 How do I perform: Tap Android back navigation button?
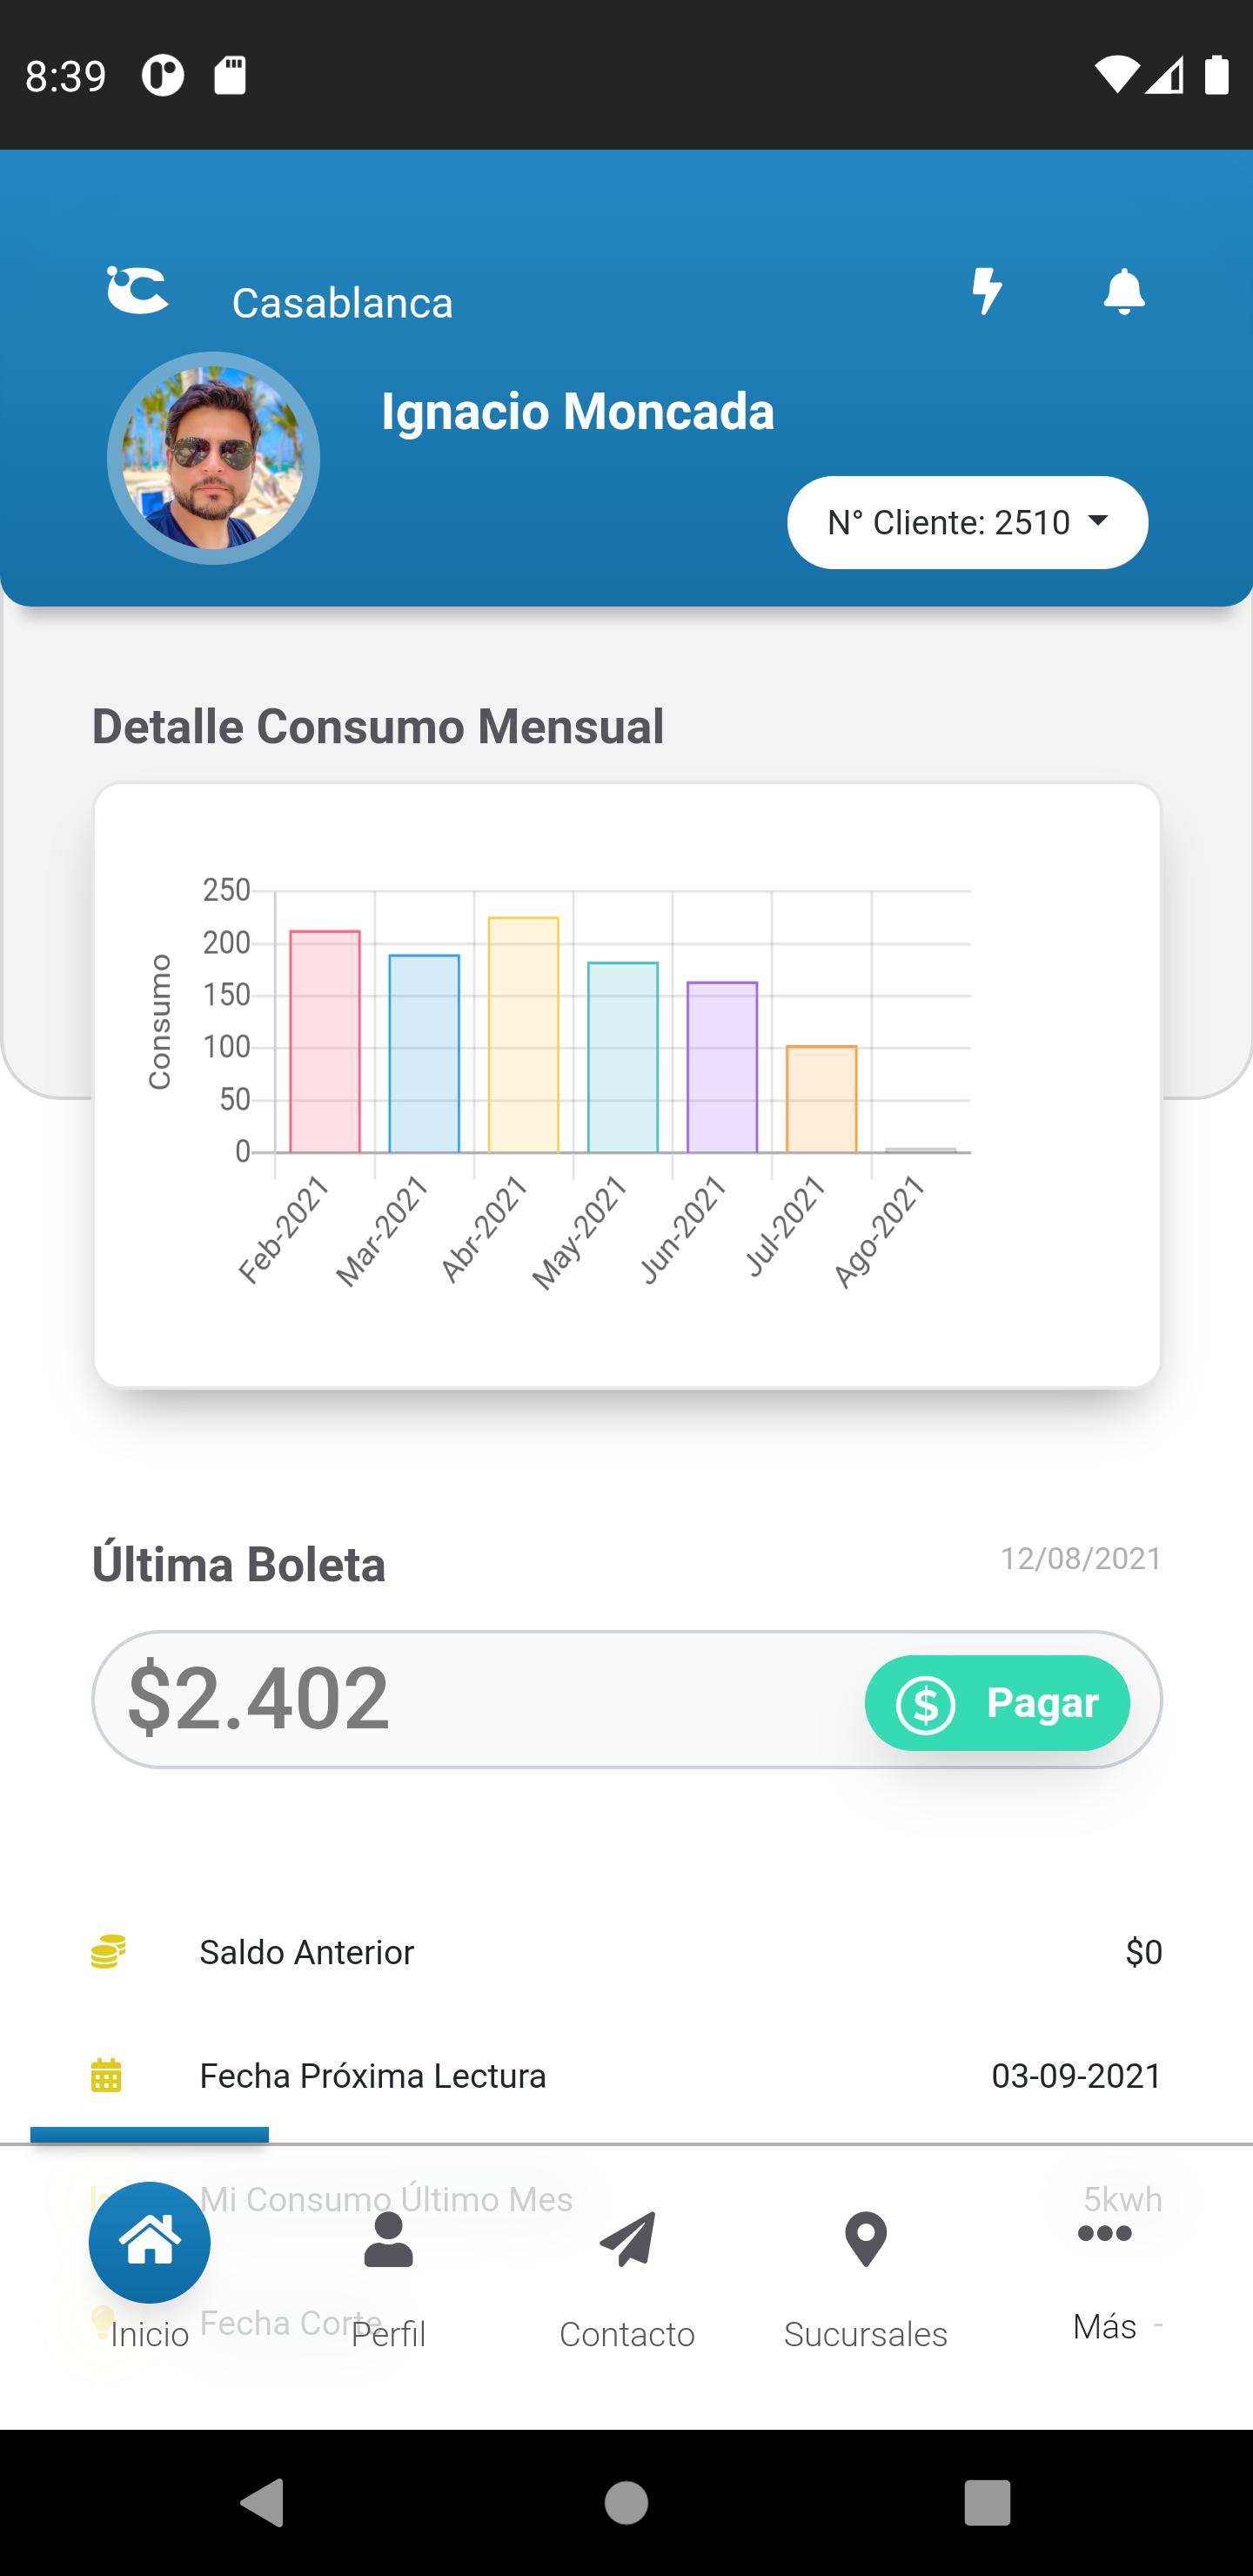coord(263,2503)
